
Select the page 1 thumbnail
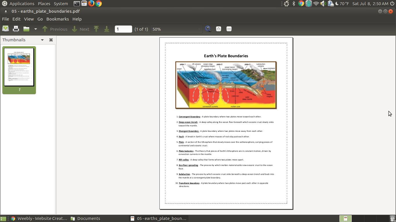point(19,67)
